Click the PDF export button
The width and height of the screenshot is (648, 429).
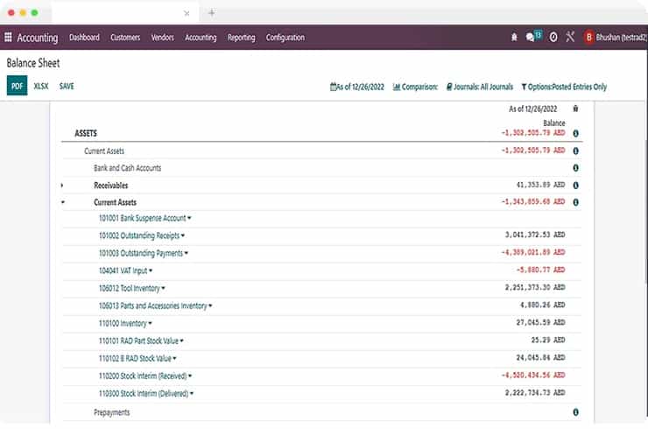tap(17, 86)
